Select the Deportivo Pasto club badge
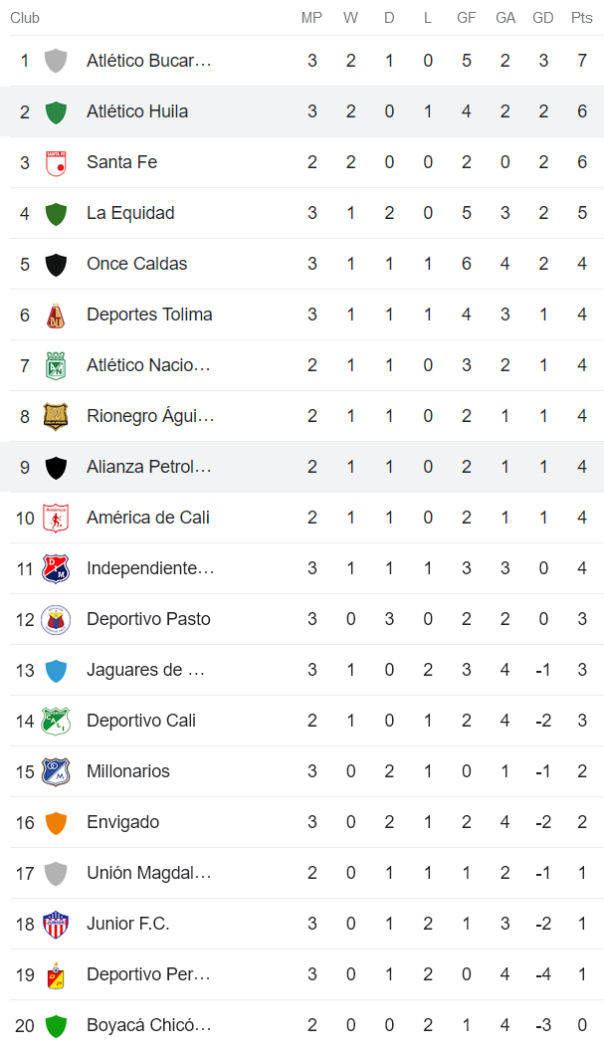Viewport: 604px width, 1058px height. pyautogui.click(x=57, y=619)
